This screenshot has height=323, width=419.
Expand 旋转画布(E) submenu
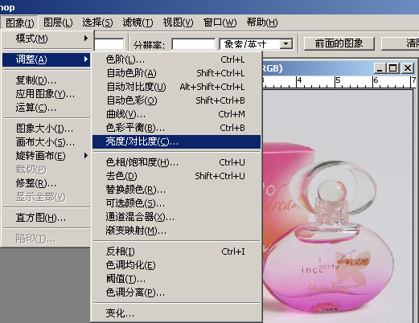pos(47,156)
